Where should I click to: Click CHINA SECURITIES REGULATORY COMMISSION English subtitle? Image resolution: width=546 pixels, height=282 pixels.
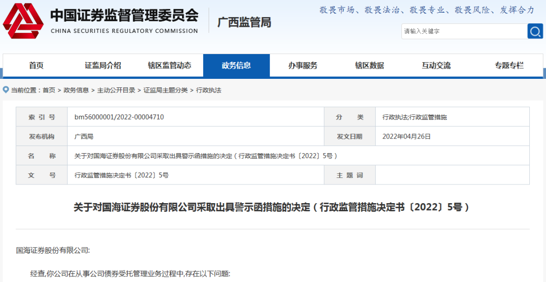click(124, 31)
